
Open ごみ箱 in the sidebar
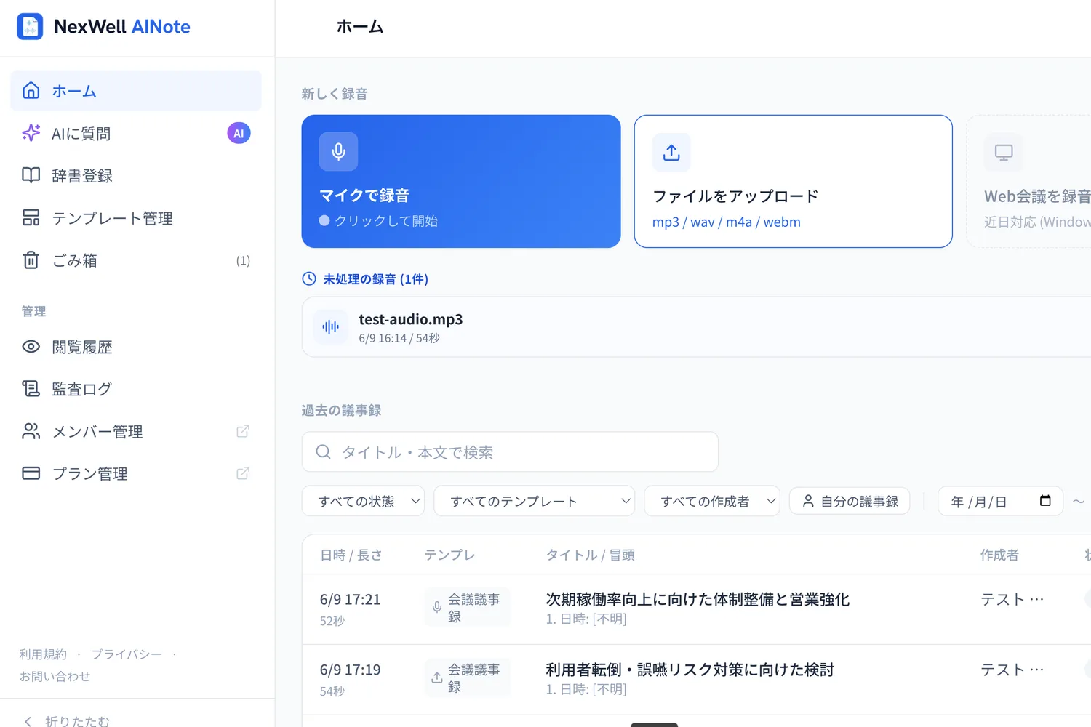136,260
